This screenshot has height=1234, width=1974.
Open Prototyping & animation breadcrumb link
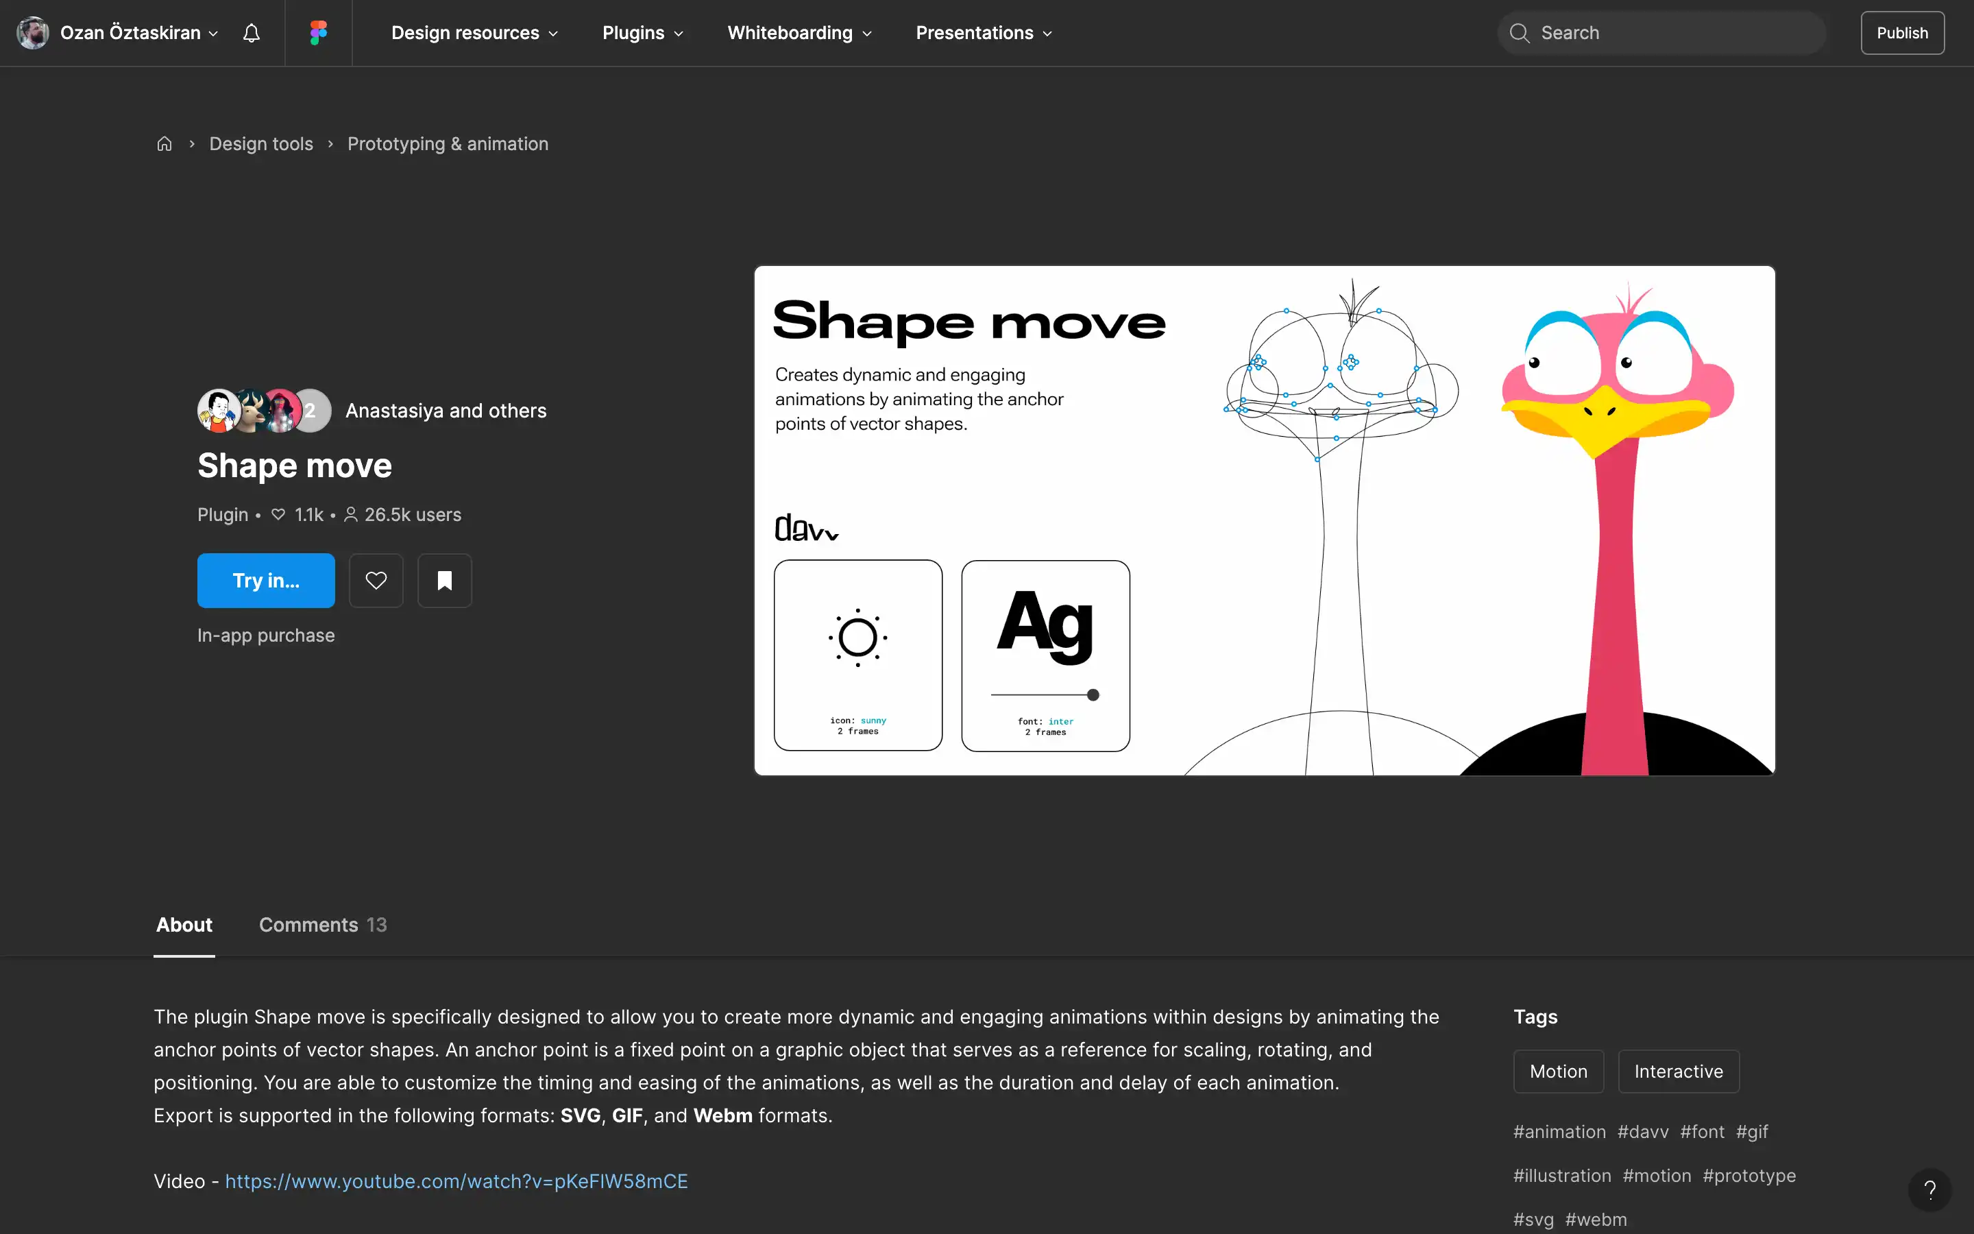tap(448, 144)
